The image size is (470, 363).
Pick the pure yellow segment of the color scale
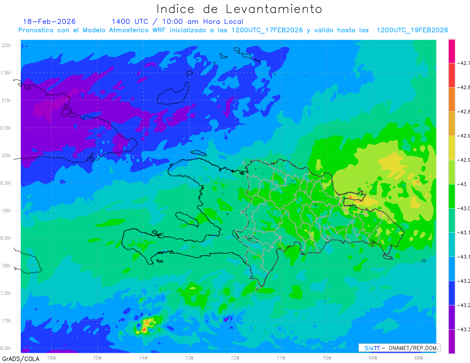452,148
